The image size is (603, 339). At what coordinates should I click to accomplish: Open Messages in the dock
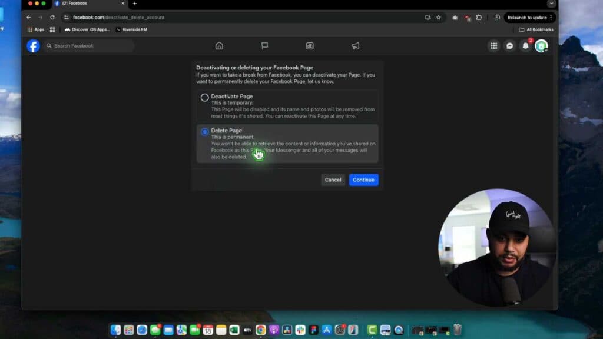[x=155, y=330]
